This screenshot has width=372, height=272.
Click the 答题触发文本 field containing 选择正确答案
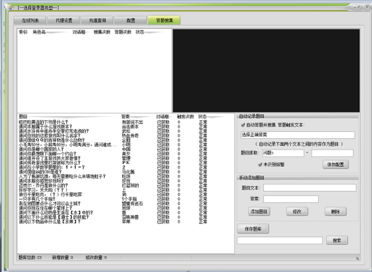click(x=297, y=135)
